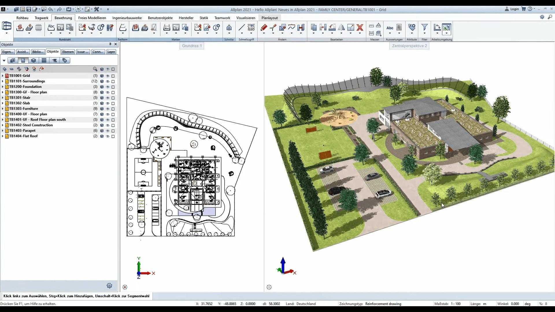Select the line tool in Schnellzugriff
This screenshot has height=312, width=555.
coord(242,28)
